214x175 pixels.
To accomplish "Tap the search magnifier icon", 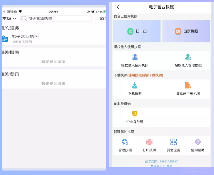I will [24, 19].
